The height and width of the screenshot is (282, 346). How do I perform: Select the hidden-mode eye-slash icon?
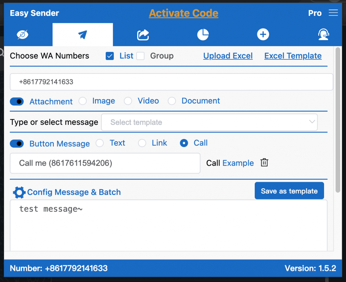pyautogui.click(x=22, y=34)
